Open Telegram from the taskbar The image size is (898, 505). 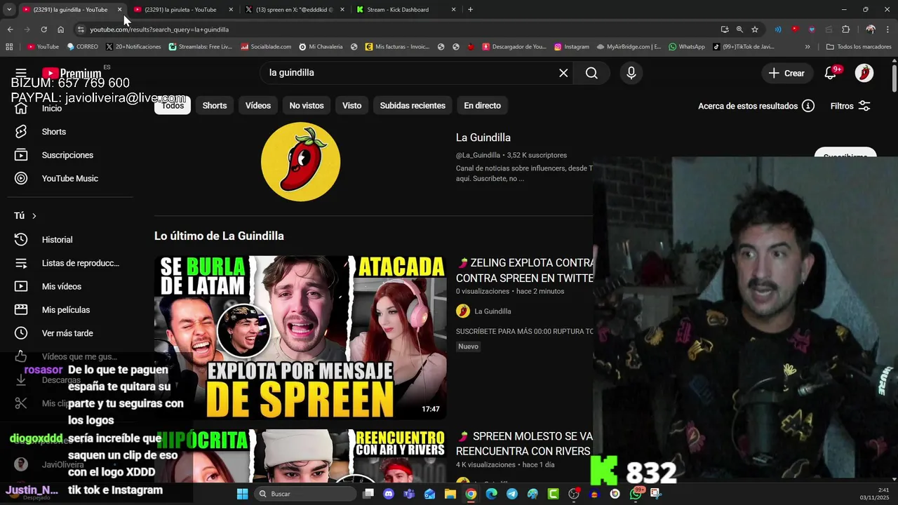[x=512, y=494]
